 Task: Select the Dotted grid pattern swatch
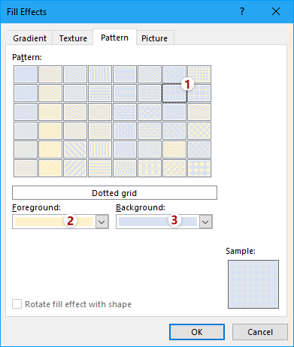174,93
